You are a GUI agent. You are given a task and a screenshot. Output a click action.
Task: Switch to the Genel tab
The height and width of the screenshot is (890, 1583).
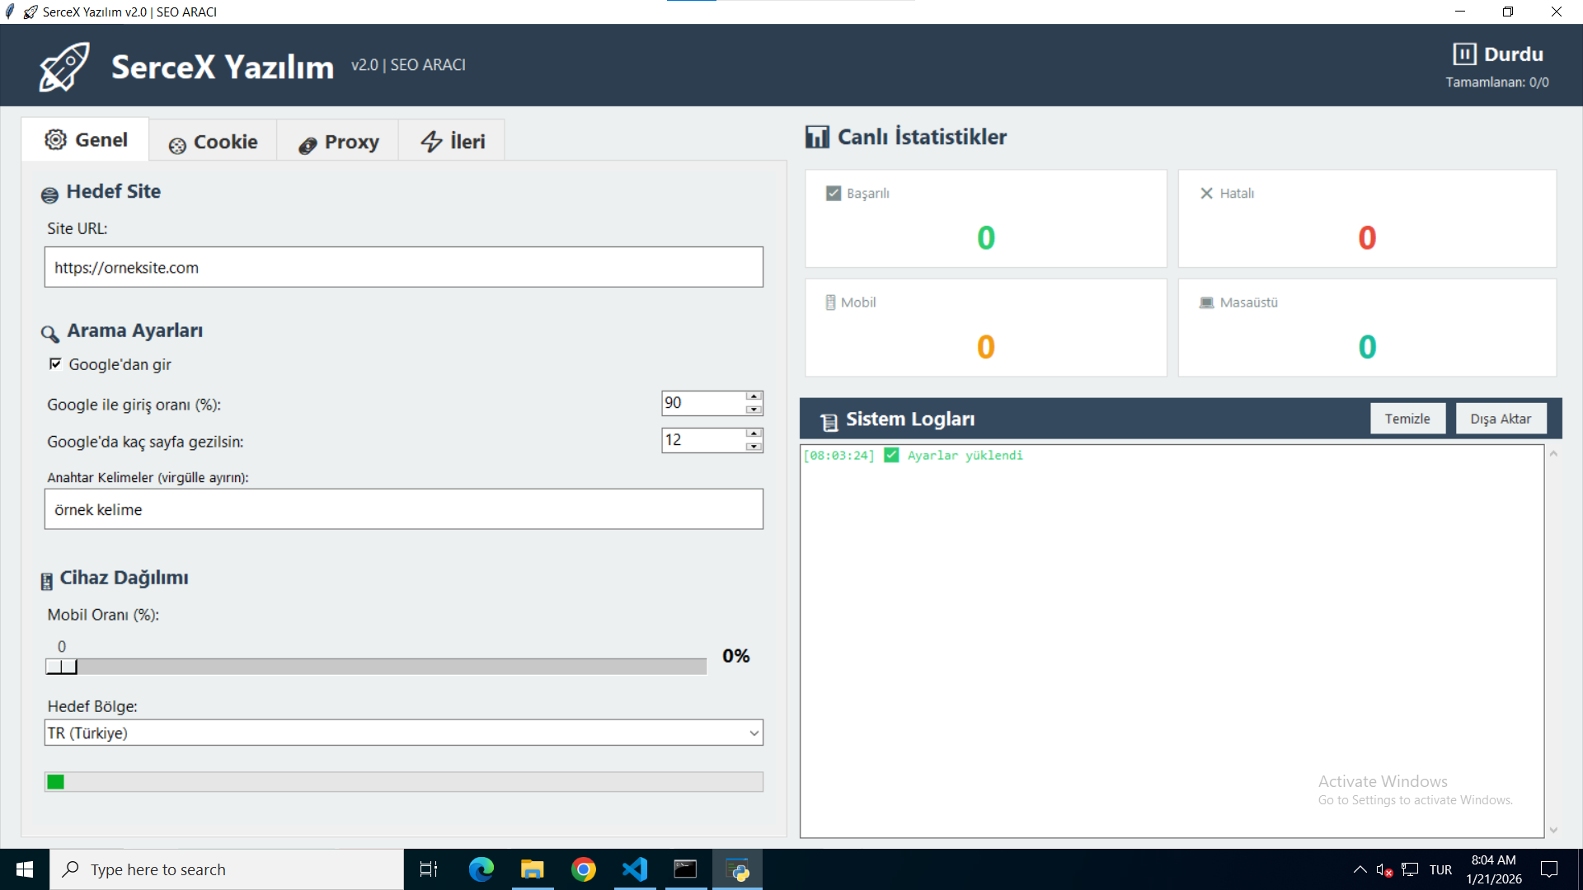pyautogui.click(x=86, y=140)
